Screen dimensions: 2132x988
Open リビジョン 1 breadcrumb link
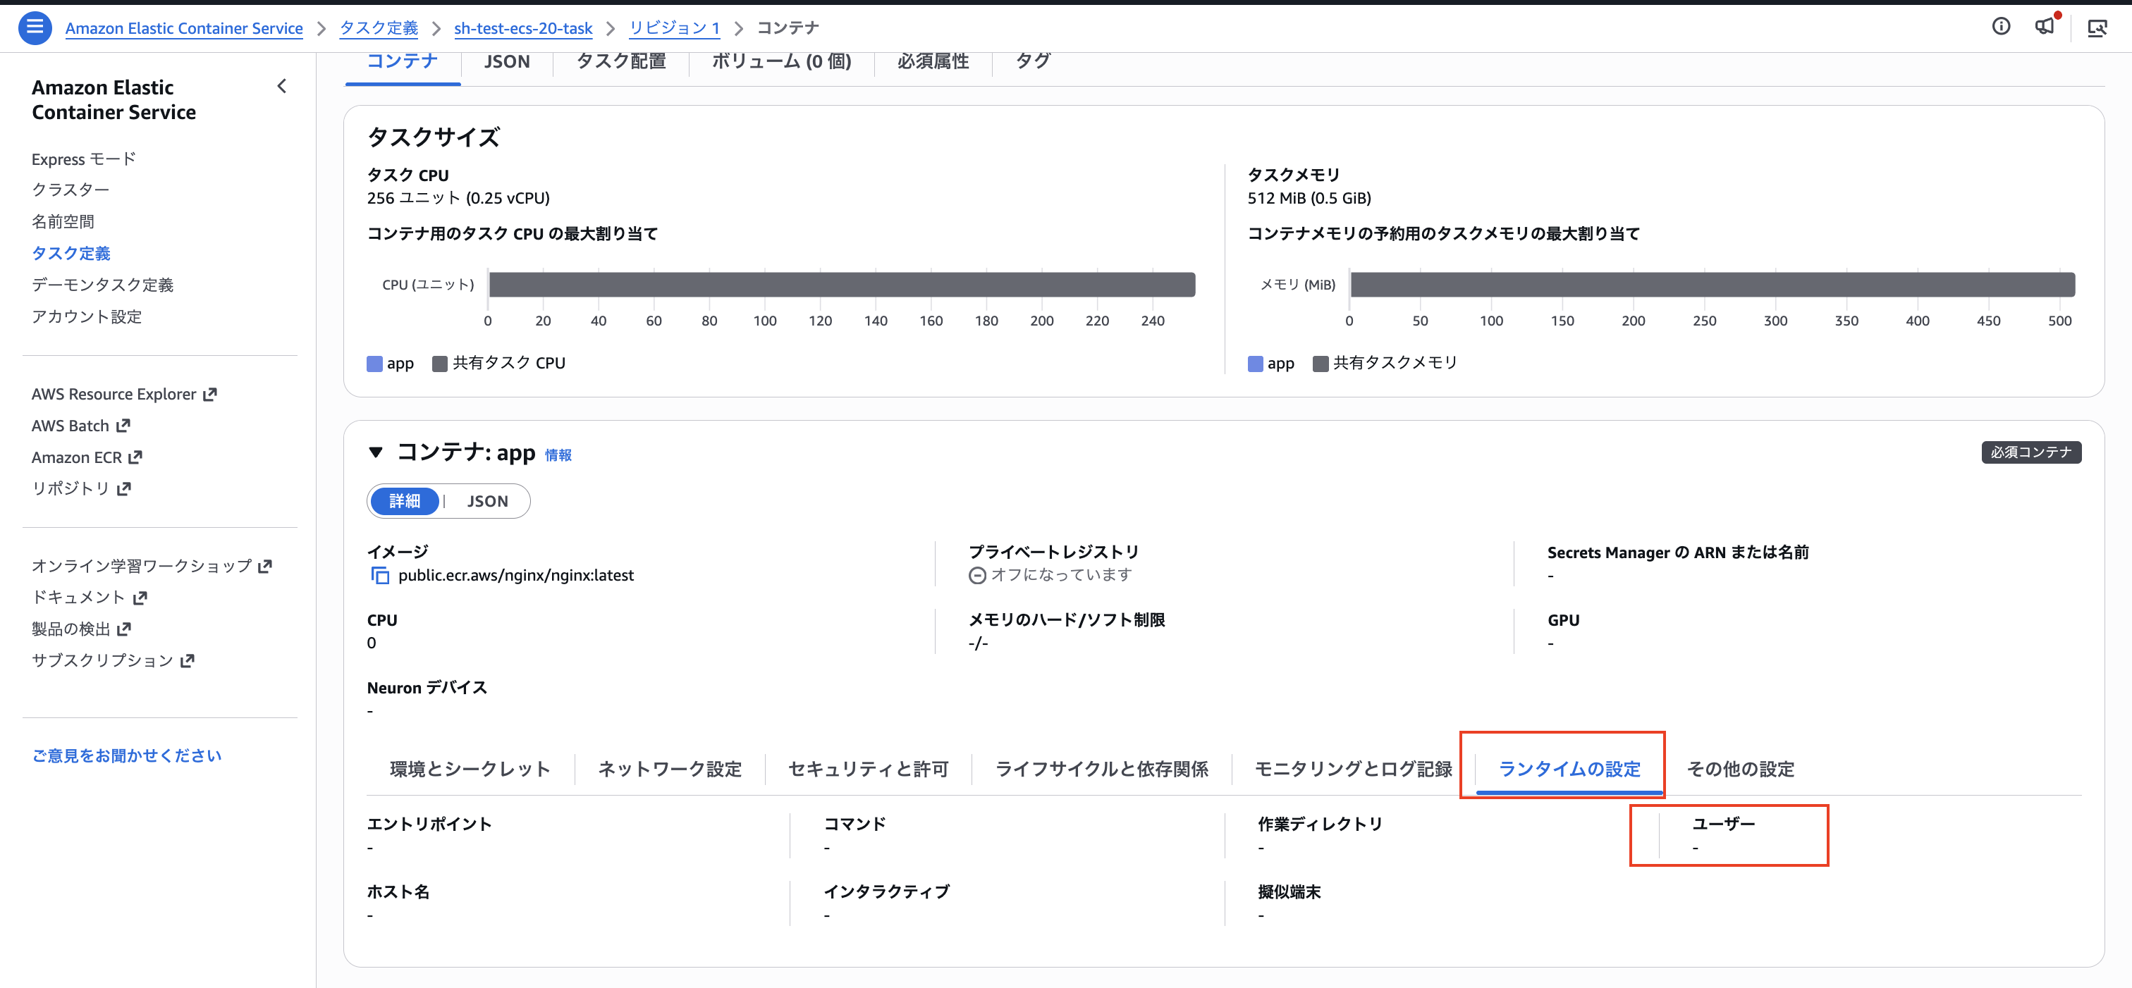pyautogui.click(x=675, y=28)
